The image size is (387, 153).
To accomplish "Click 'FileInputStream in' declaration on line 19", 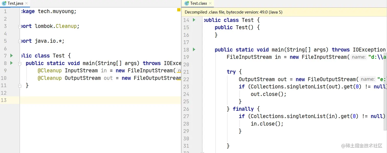I will pos(254,57).
